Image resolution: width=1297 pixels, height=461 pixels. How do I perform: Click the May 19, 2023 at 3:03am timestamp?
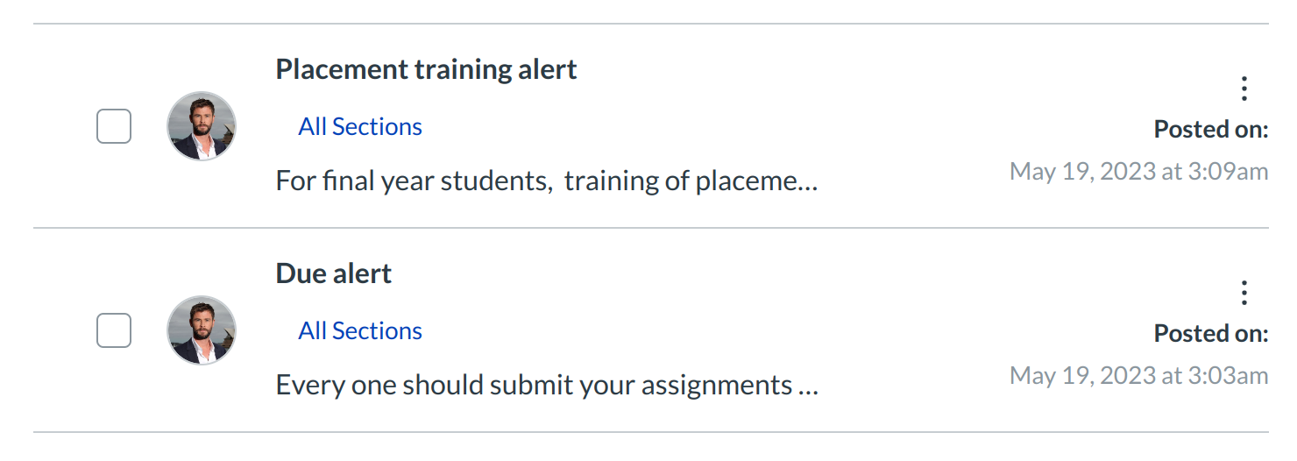click(x=1138, y=376)
